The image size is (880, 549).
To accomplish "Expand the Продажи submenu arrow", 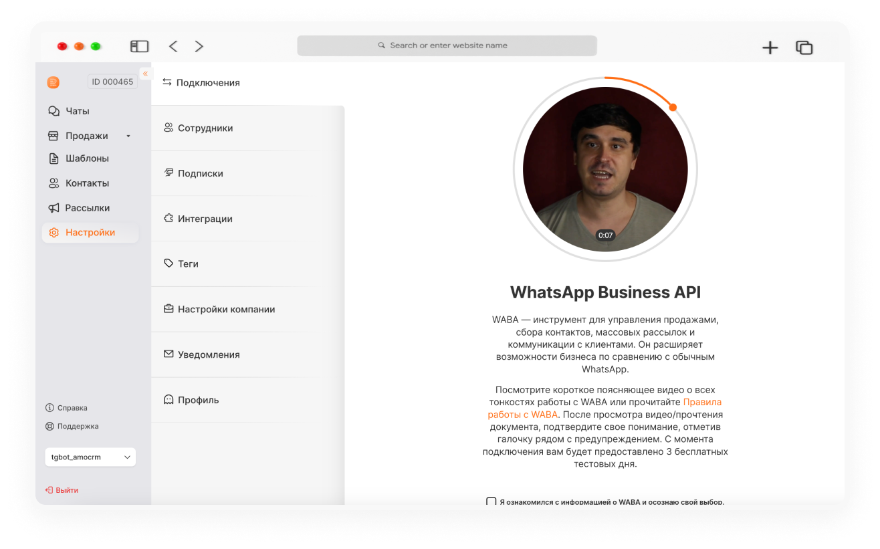I will [x=128, y=136].
